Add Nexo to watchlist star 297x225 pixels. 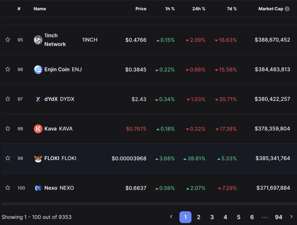[x=8, y=188]
